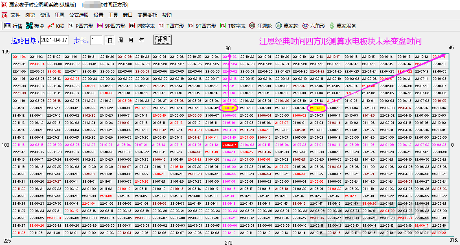This screenshot has height=245, width=460.
Task: Open the 六角形 hexagon tool icon
Action: [x=305, y=26]
